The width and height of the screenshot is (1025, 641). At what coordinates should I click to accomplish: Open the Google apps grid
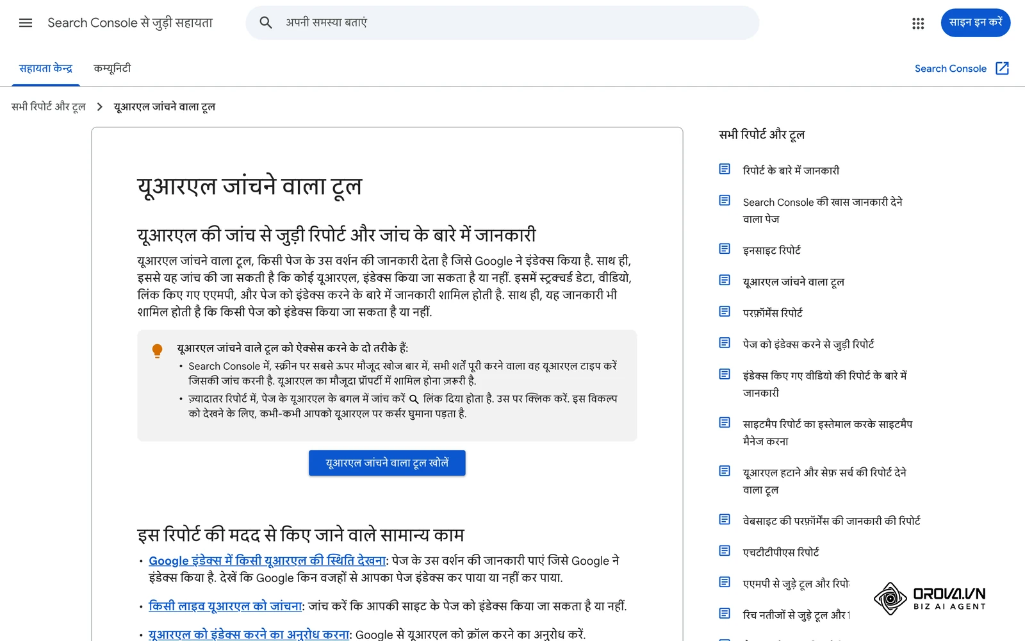pyautogui.click(x=918, y=23)
